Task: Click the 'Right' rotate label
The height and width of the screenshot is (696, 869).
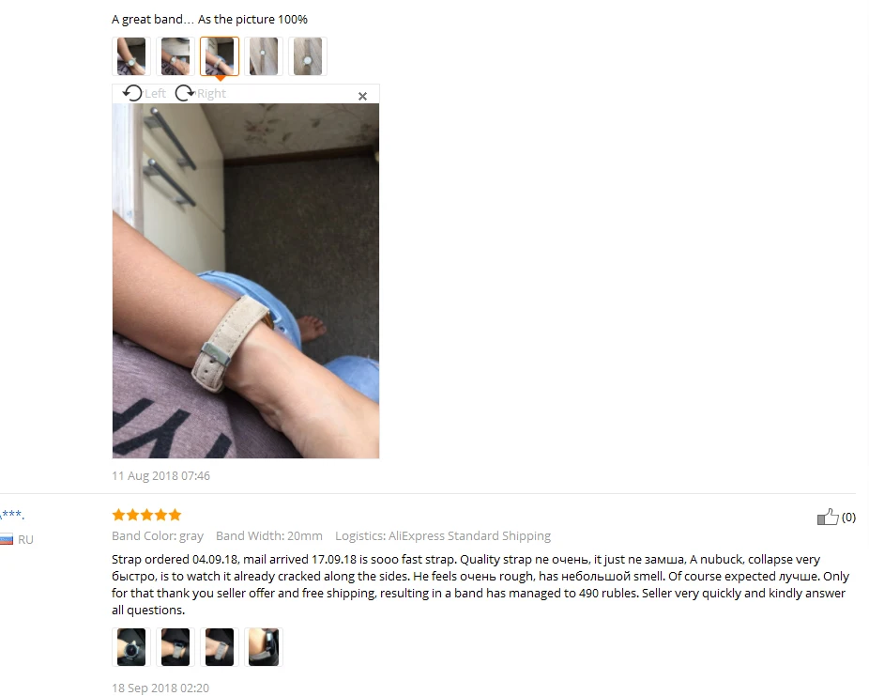Action: click(211, 94)
